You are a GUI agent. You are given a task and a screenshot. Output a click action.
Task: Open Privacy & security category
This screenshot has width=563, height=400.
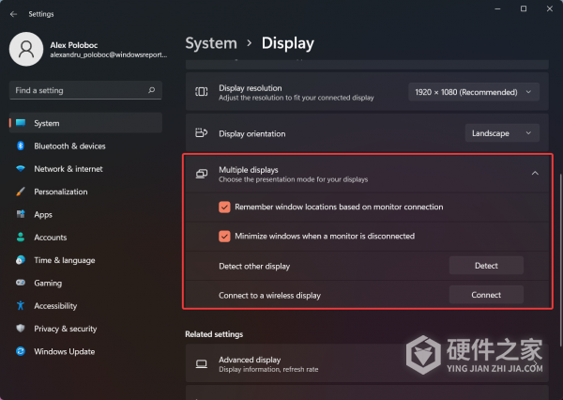[x=85, y=329]
